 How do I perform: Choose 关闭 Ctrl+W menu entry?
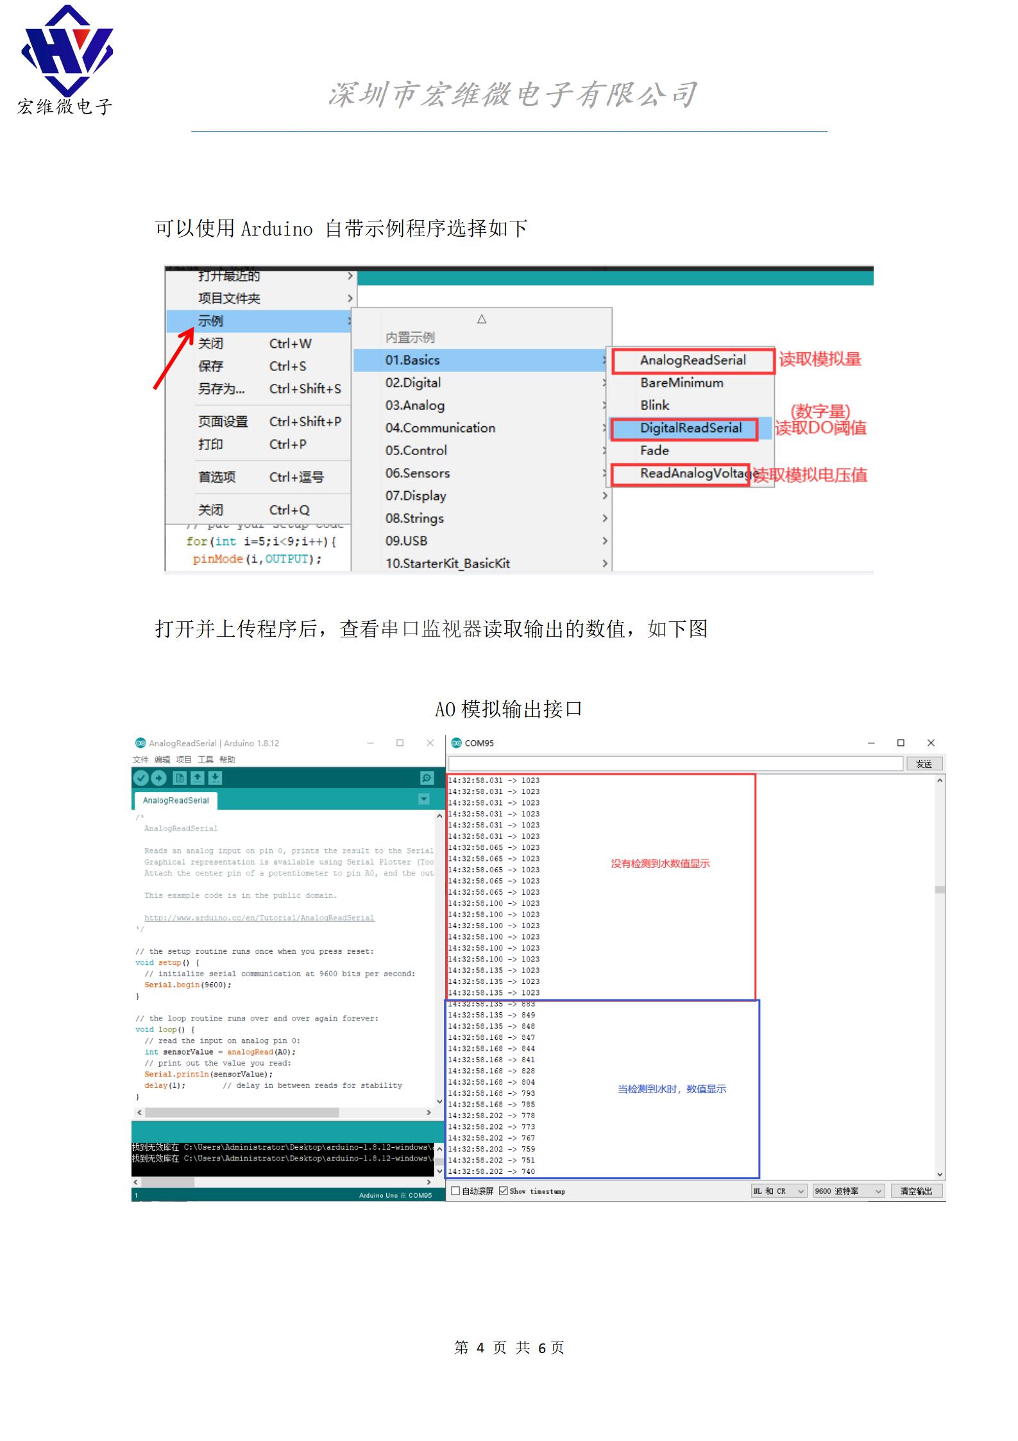[x=259, y=343]
